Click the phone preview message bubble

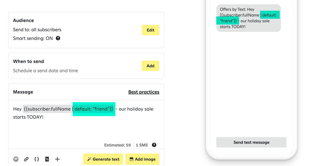(248, 18)
